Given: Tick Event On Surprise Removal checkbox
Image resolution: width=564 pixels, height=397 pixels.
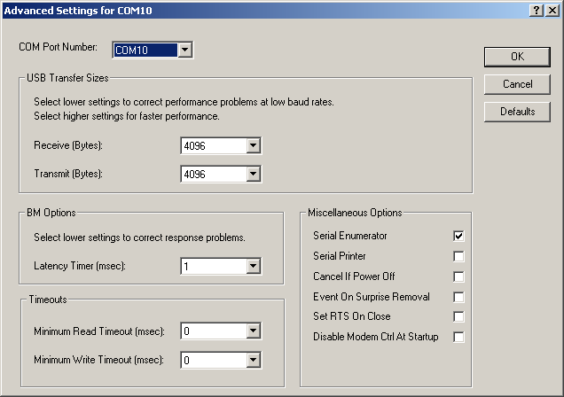Looking at the screenshot, I should (458, 297).
